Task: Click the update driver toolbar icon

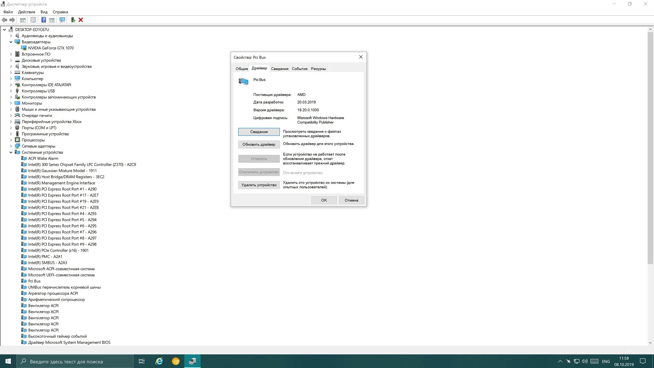Action: (x=73, y=20)
